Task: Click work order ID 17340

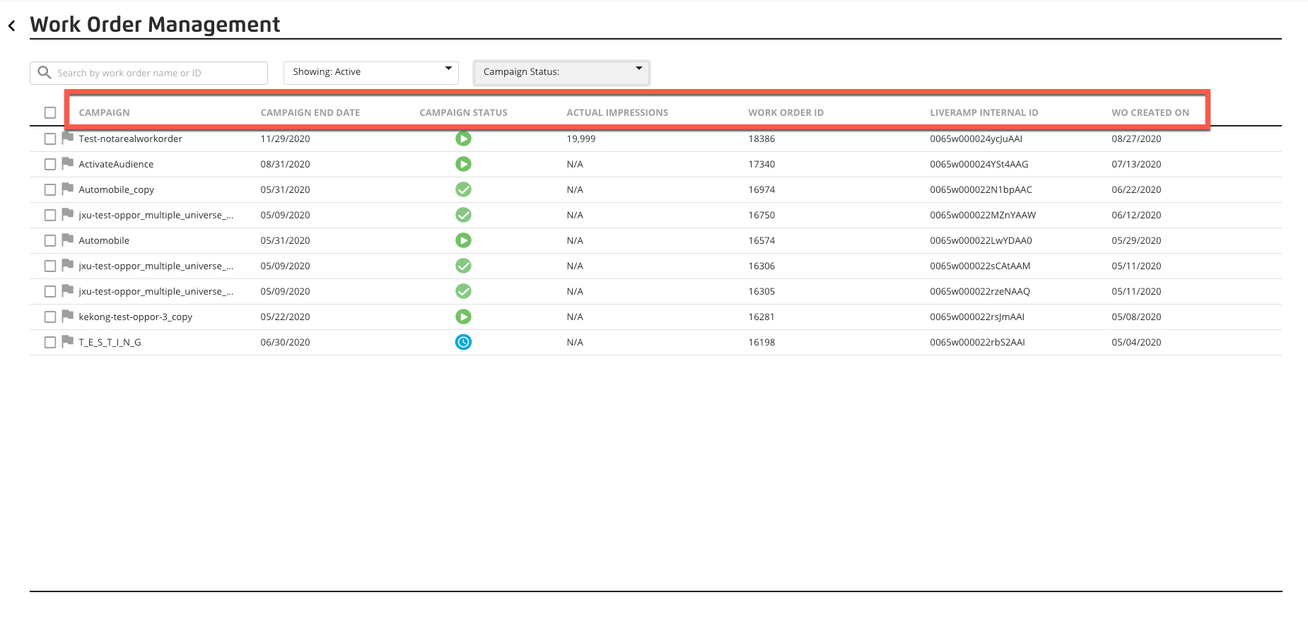Action: [761, 164]
